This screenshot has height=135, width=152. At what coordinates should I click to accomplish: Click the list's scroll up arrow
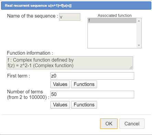(139, 21)
